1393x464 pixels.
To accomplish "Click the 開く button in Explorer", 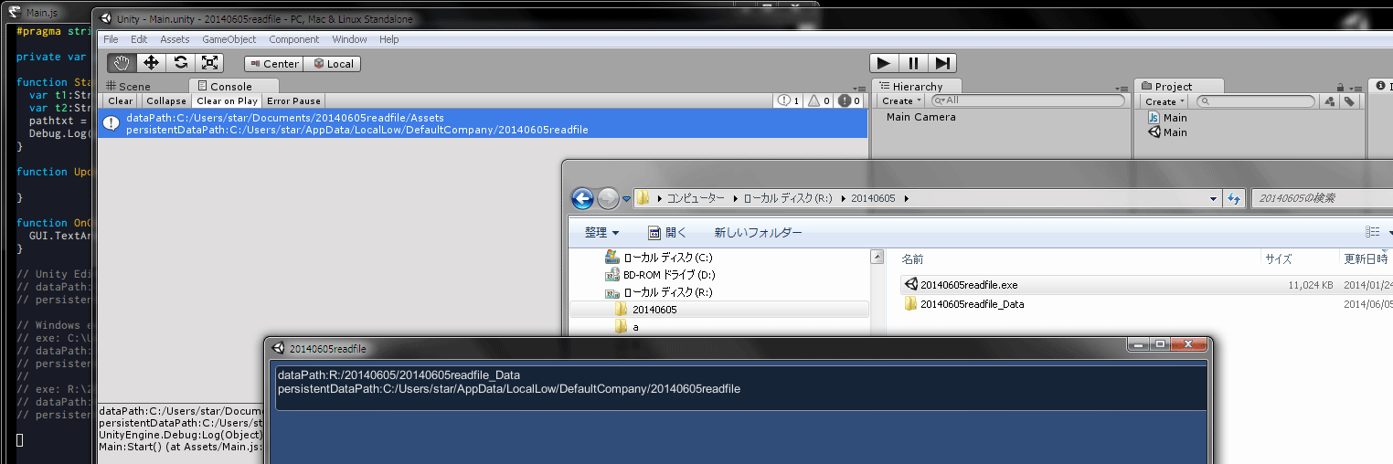I will coord(667,233).
